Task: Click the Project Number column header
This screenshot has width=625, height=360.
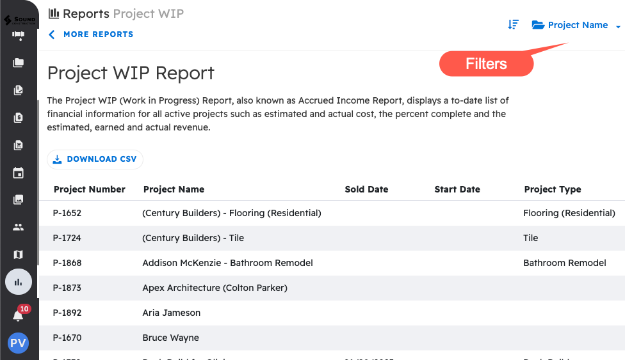Action: (x=90, y=189)
